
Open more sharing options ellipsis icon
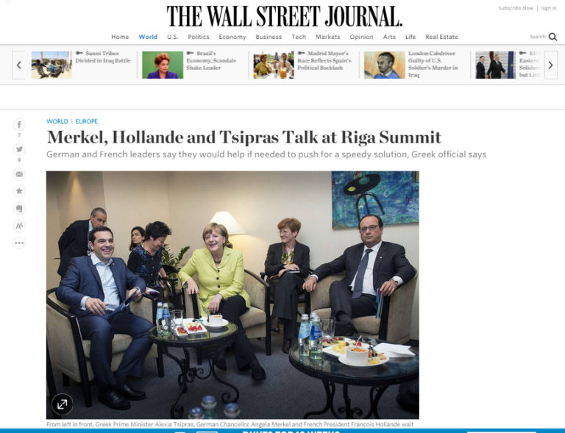19,243
